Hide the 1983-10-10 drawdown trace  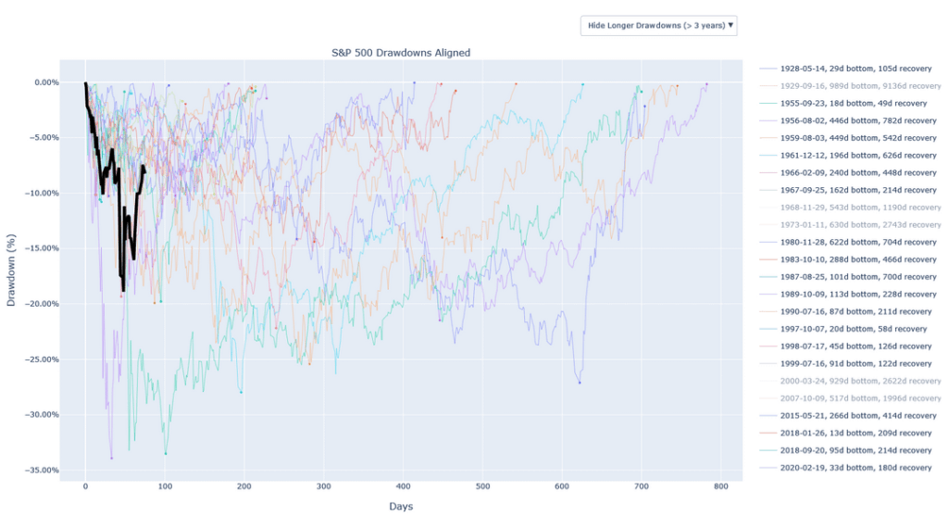[848, 259]
